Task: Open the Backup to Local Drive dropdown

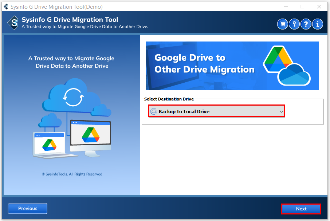Action: click(216, 111)
